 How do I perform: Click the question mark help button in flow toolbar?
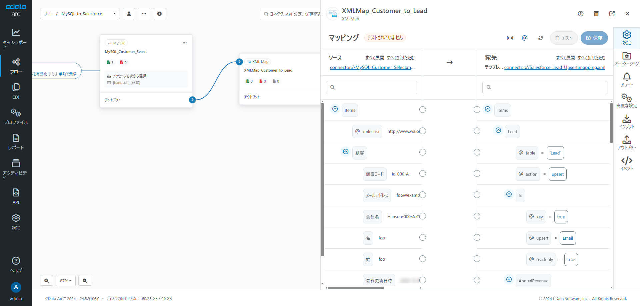click(x=159, y=14)
